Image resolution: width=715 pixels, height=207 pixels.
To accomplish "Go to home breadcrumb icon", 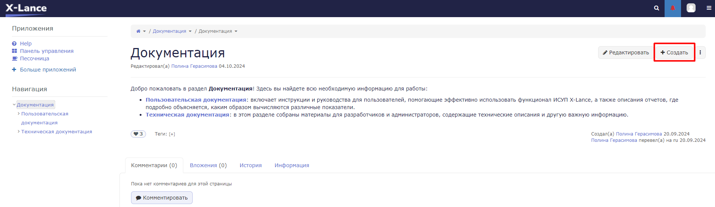I will tap(138, 31).
